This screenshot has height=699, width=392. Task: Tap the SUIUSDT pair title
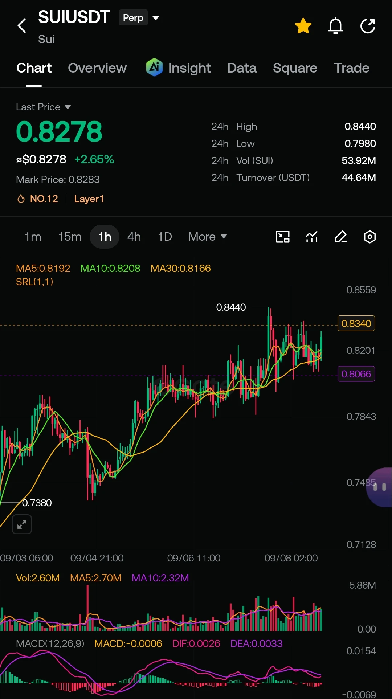pos(74,17)
